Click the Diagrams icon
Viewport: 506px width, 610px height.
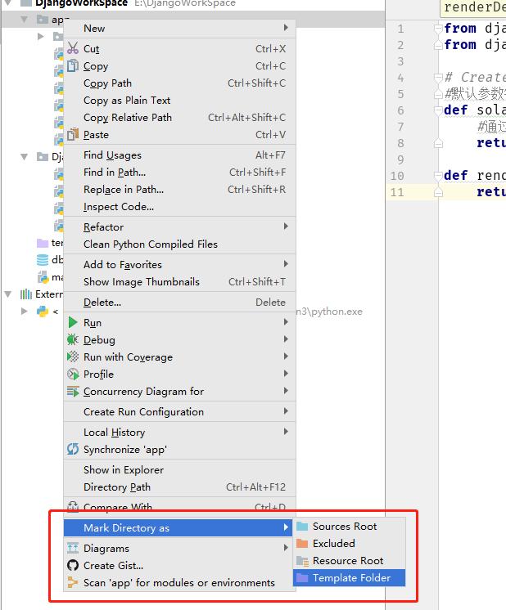(73, 548)
